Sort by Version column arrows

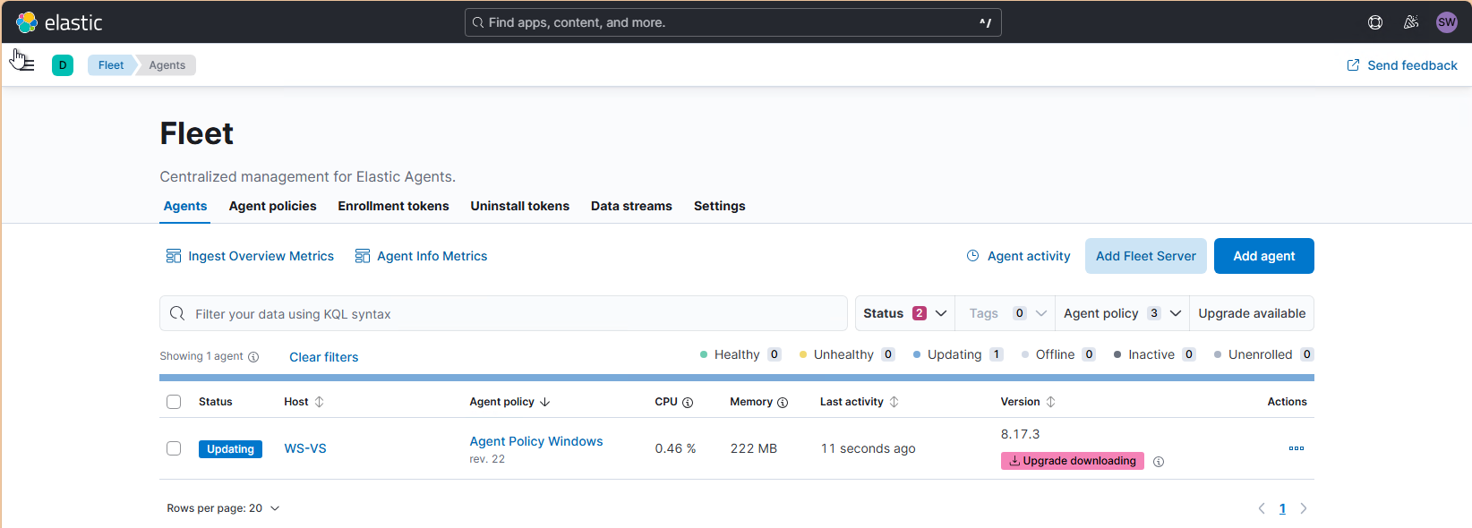(1051, 402)
